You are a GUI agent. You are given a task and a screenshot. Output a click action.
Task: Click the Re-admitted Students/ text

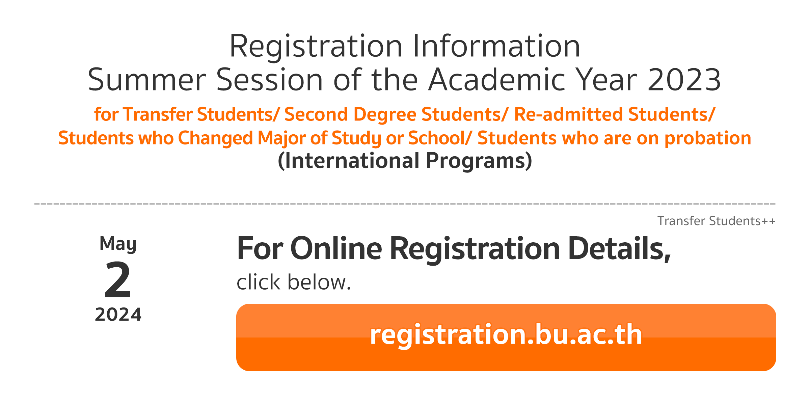pos(614,114)
